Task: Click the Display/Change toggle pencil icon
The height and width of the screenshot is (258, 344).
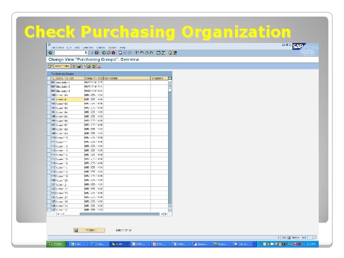Action: pos(51,66)
